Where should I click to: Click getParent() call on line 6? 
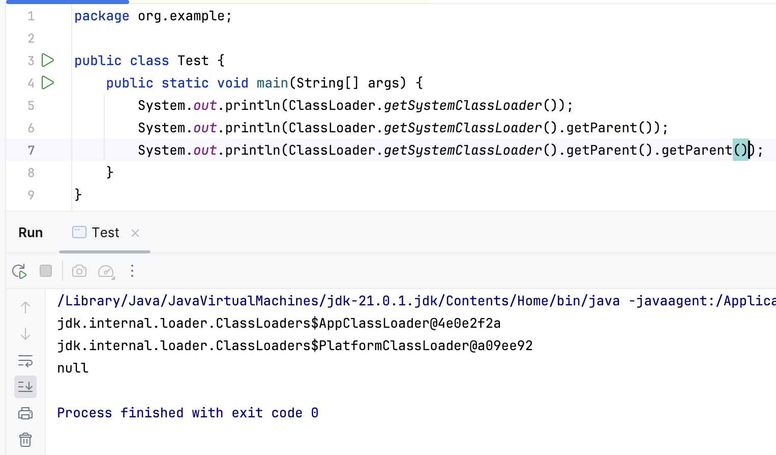(x=609, y=128)
